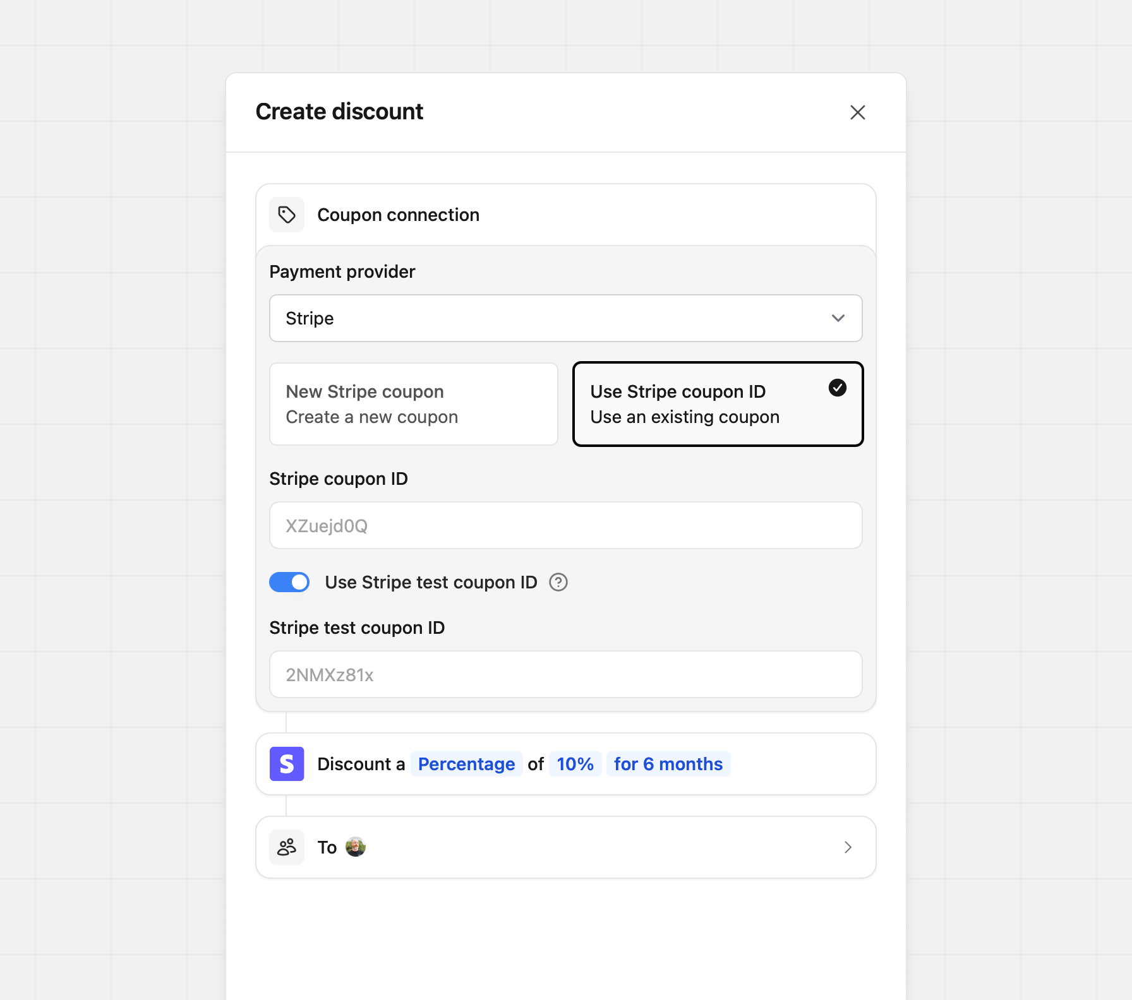
Task: Focus the Stripe coupon ID field
Action: click(565, 525)
